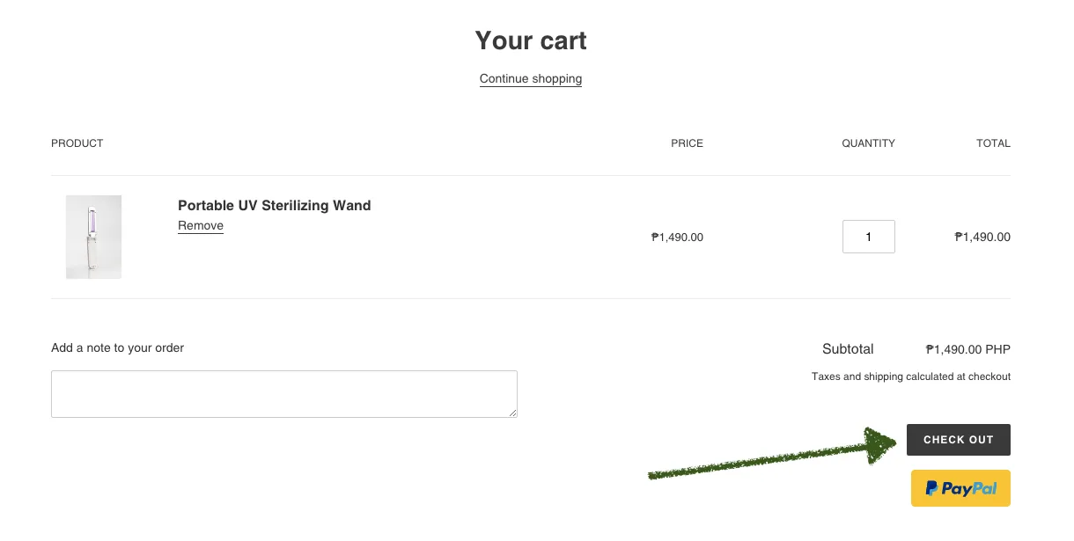Click the Your cart heading
The image size is (1074, 541).
pyautogui.click(x=531, y=40)
